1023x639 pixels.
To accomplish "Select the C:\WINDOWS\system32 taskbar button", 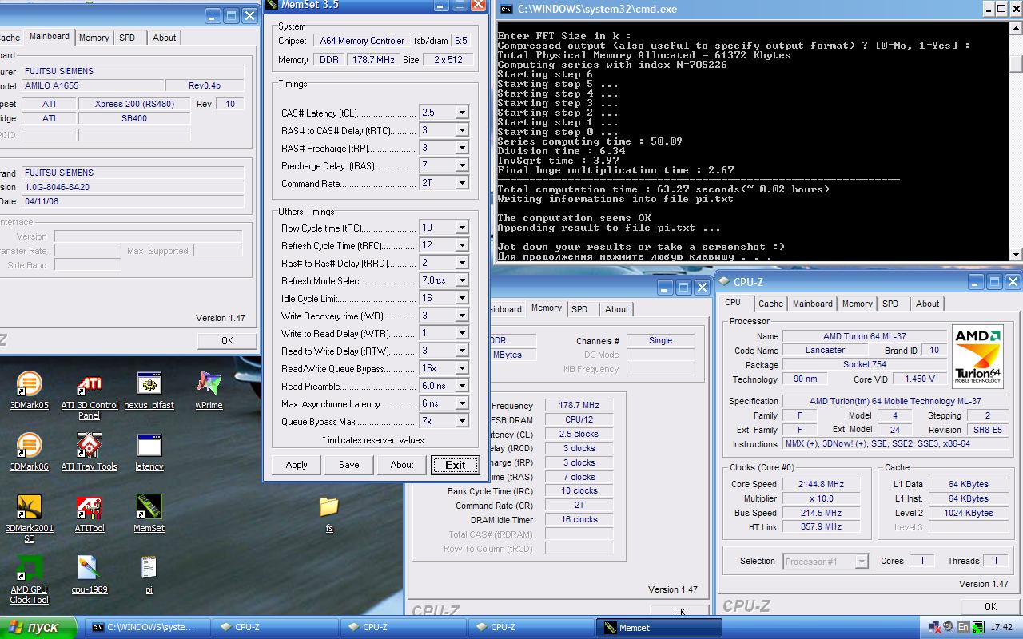I will (149, 628).
